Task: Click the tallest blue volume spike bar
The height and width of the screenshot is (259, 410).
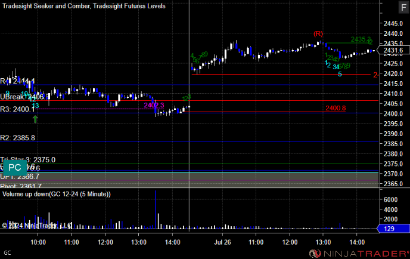Action: (x=156, y=209)
